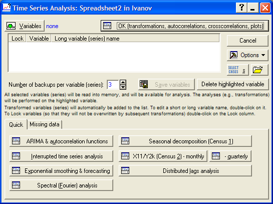
Task: Cancel the Time Series Analysis dialog
Action: [x=247, y=41]
